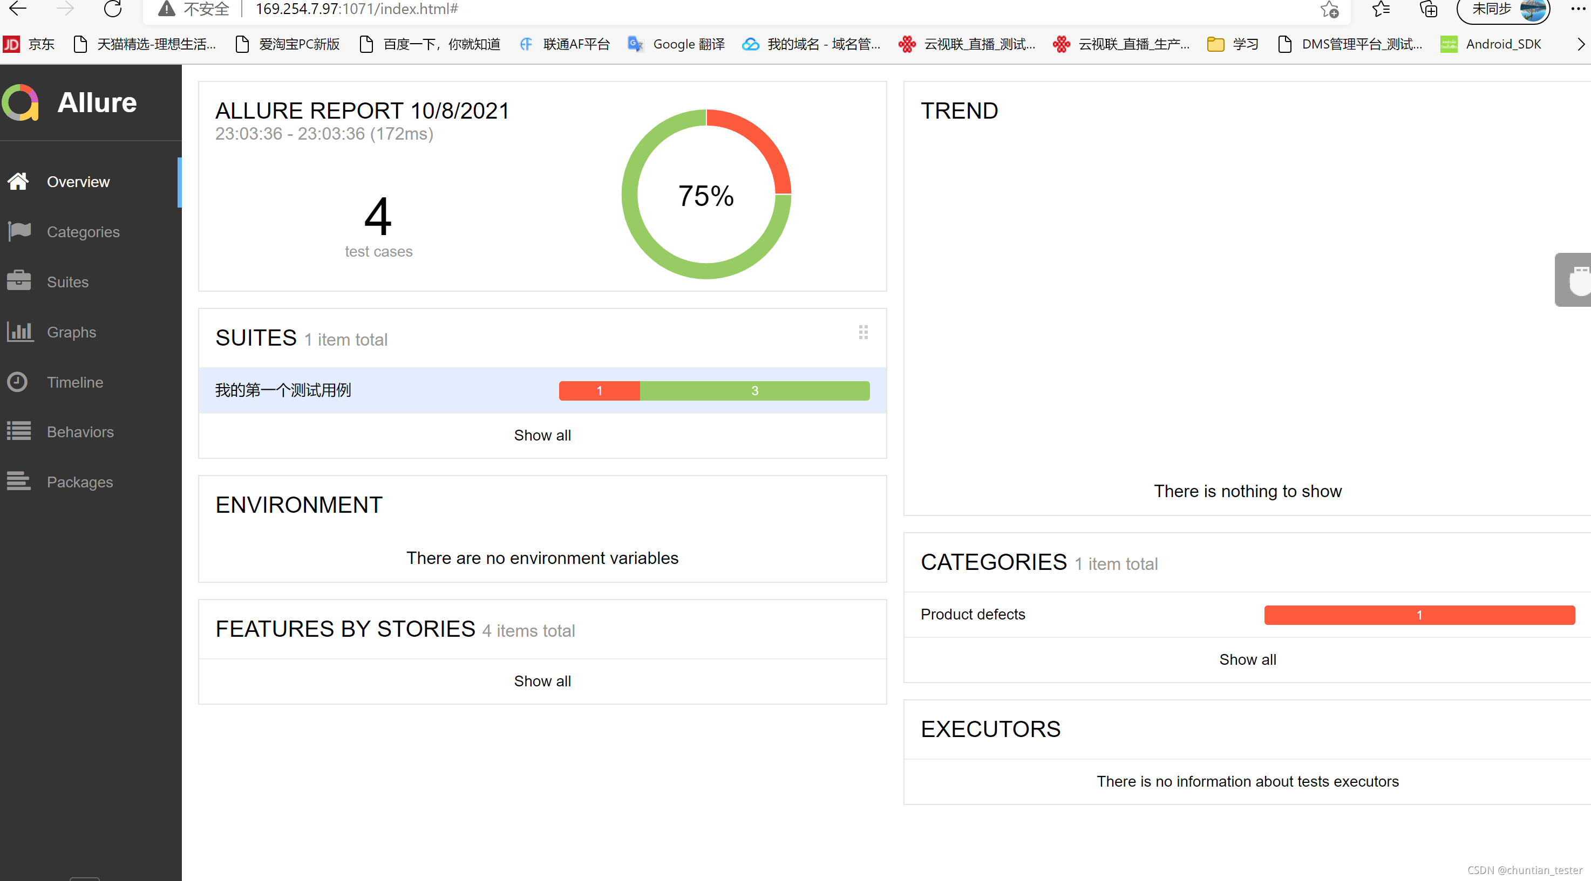This screenshot has width=1591, height=881.
Task: Click Show all under Features by Stories
Action: (x=542, y=680)
